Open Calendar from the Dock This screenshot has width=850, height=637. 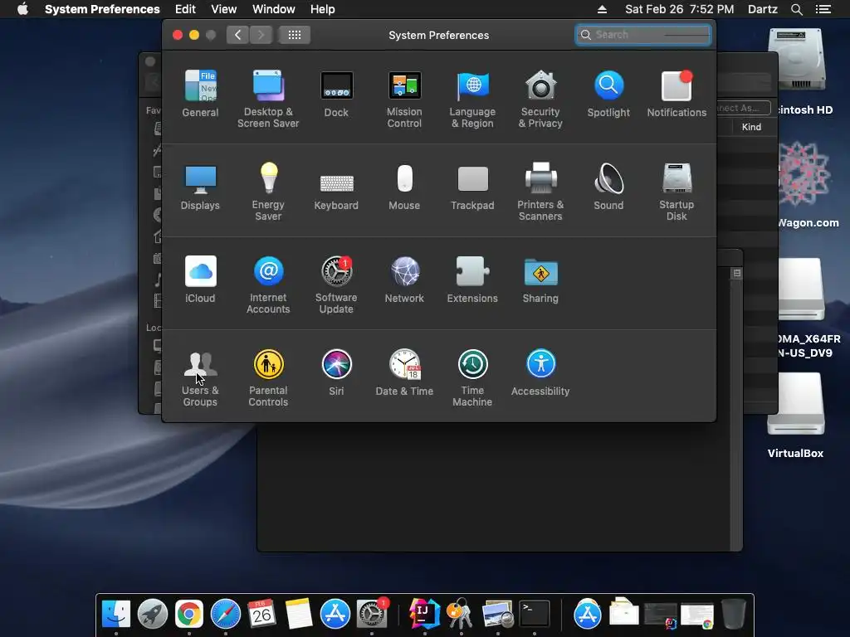[x=261, y=615]
